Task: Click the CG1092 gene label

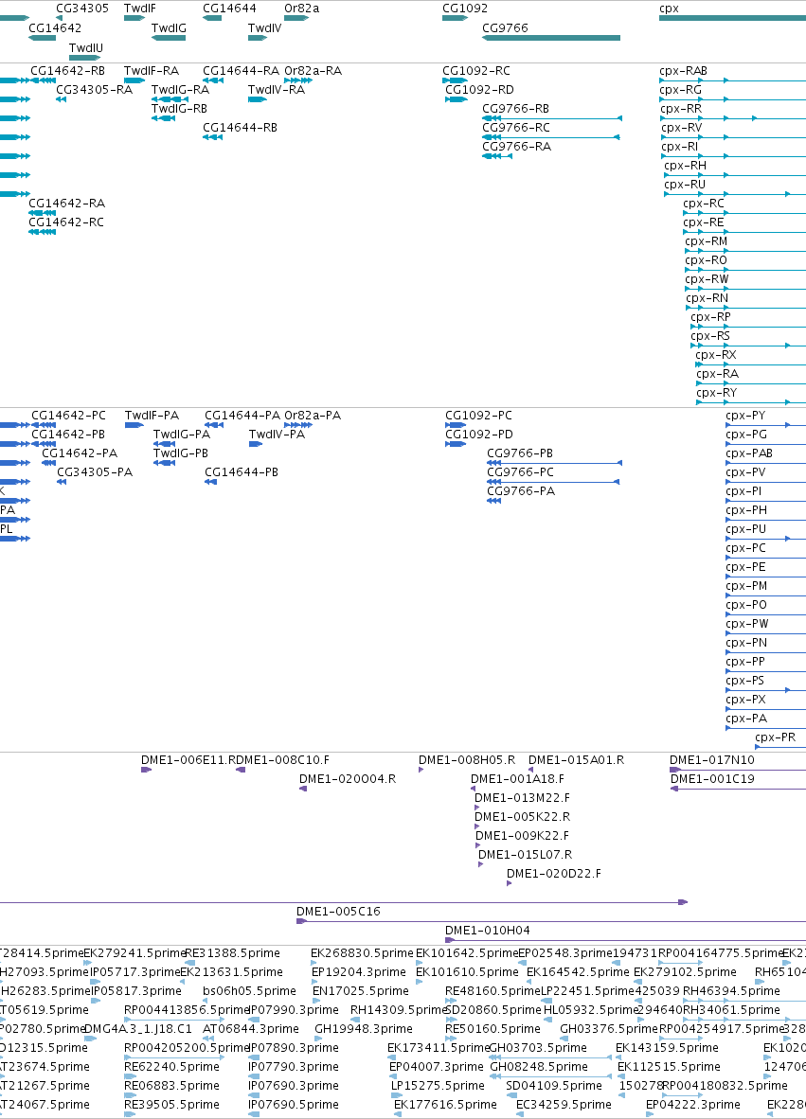Action: 465,9
